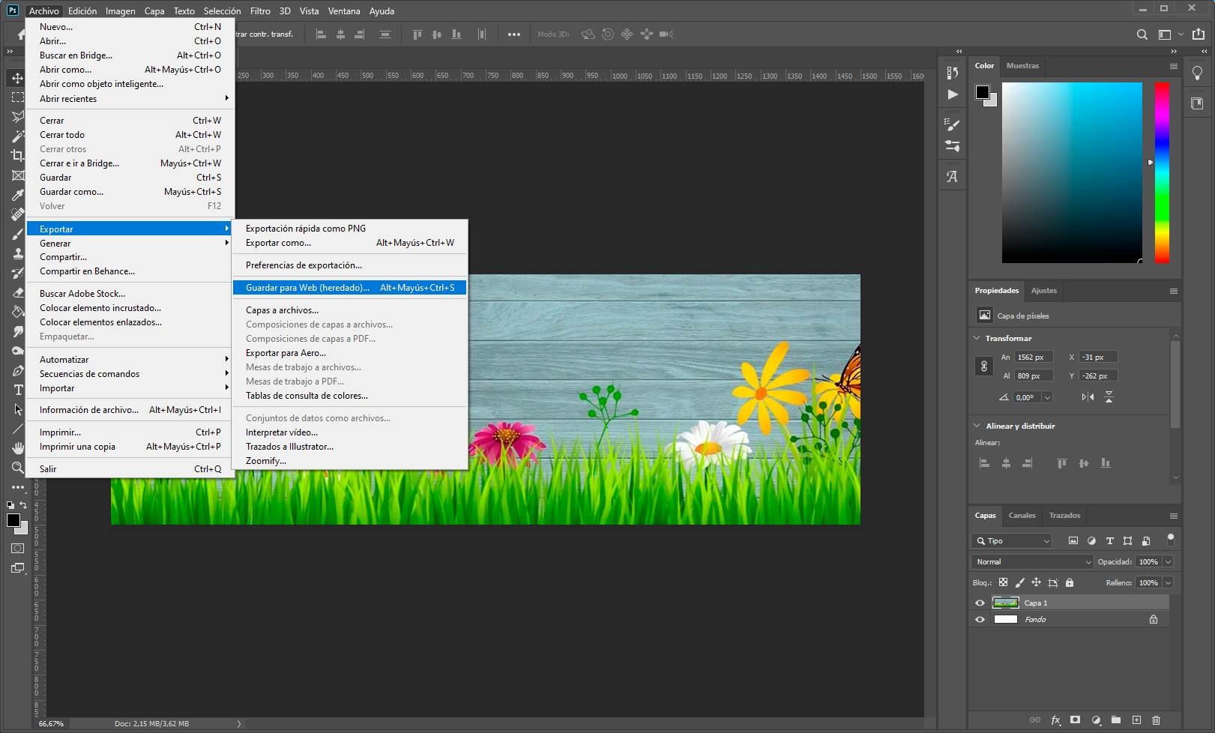Switch to the Canales tab
The width and height of the screenshot is (1215, 733).
1022,516
